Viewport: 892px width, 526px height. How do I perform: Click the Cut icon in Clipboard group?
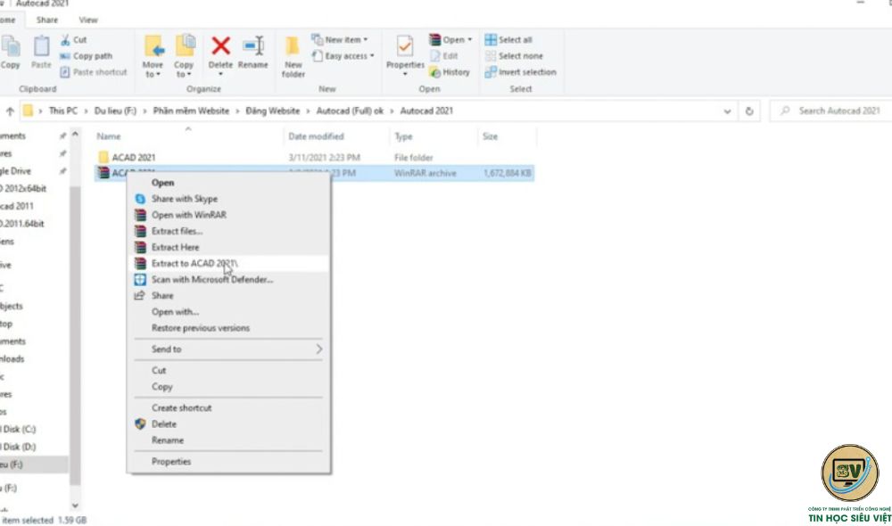[65, 40]
